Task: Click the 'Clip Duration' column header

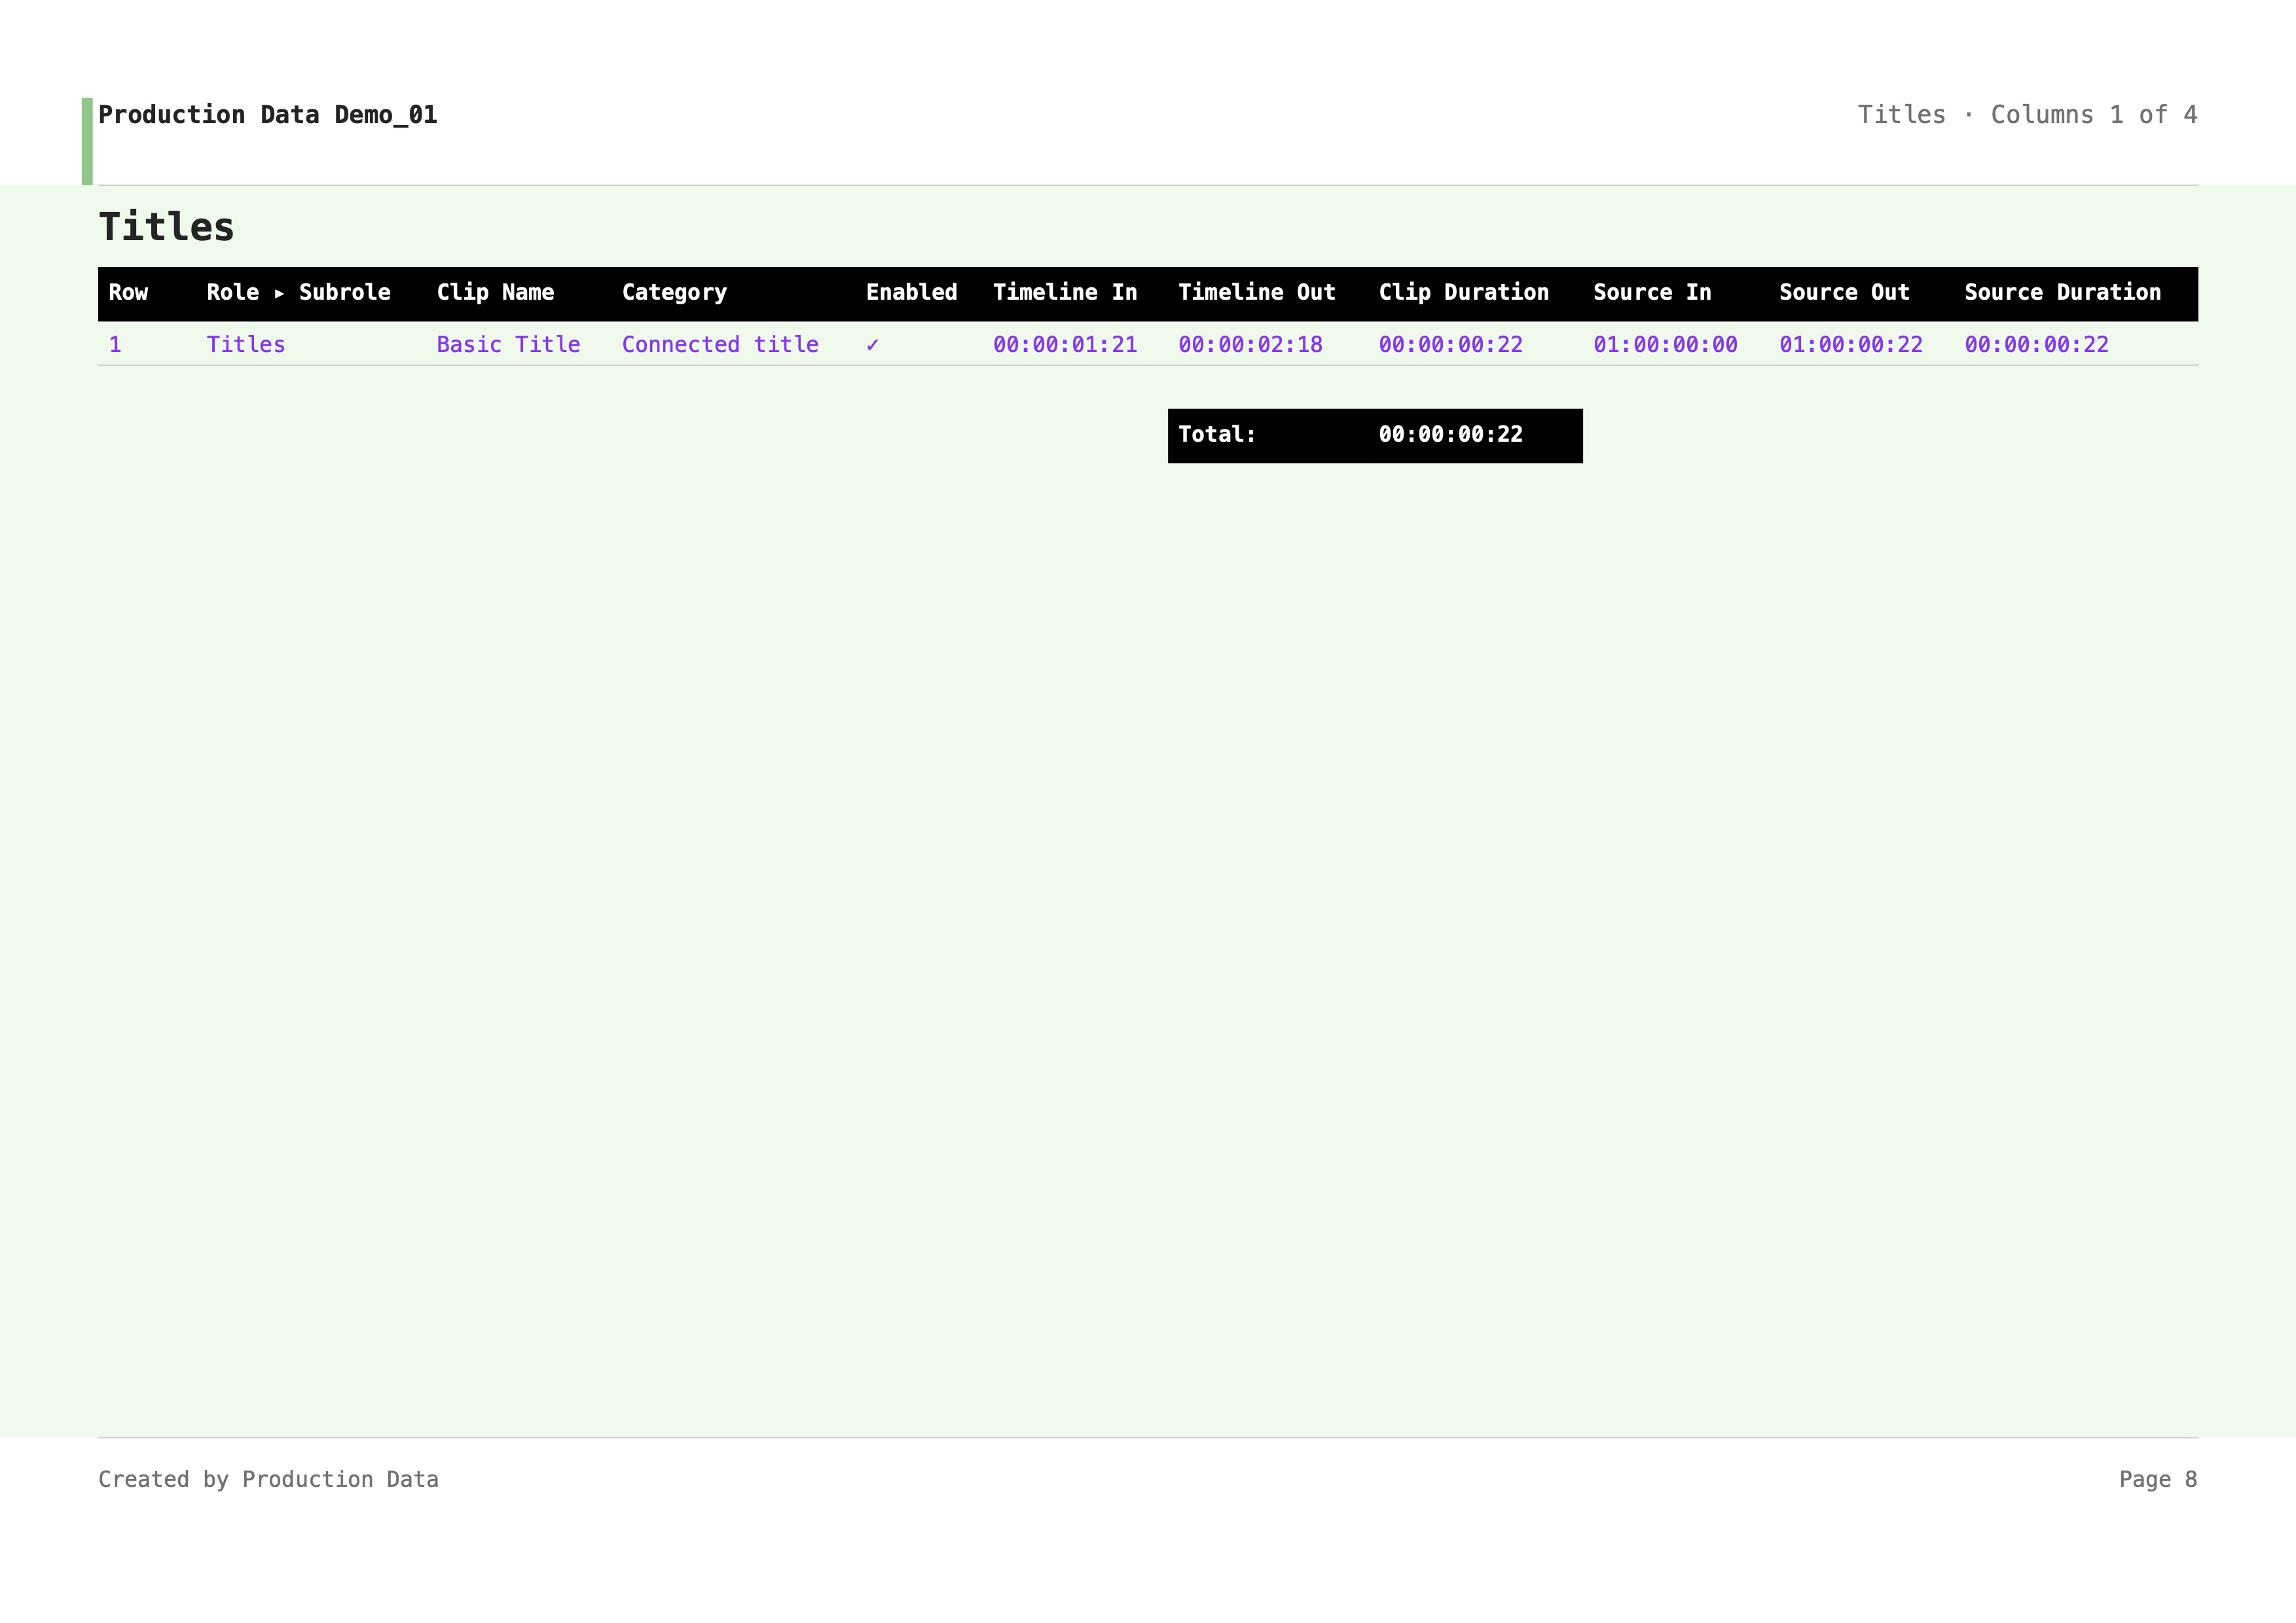Action: click(x=1463, y=293)
